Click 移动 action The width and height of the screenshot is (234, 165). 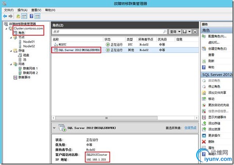(x=211, y=99)
